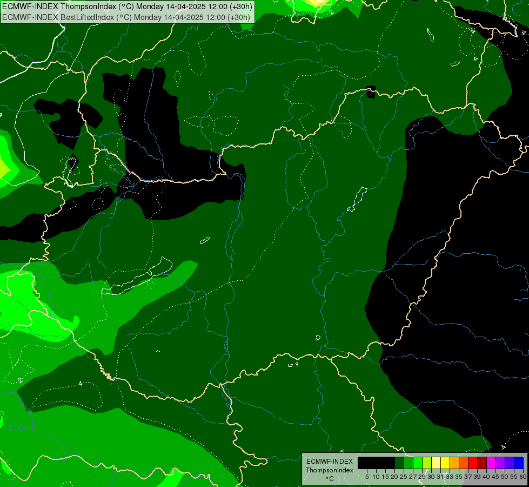Select the pale yellow 30–31 legend swatch
The image size is (529, 487).
coord(436,463)
